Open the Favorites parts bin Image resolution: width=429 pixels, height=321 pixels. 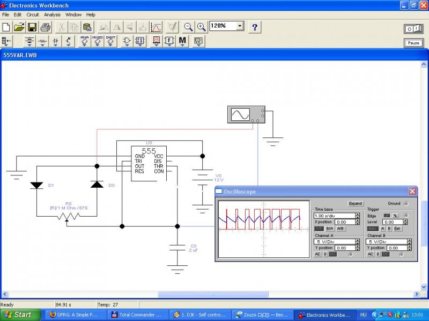[x=6, y=41]
